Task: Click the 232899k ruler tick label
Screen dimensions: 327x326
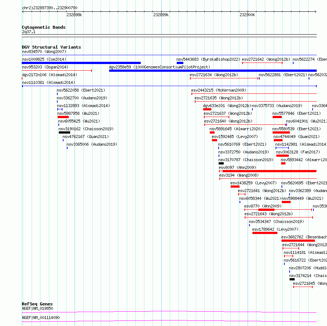Action: [x=161, y=15]
